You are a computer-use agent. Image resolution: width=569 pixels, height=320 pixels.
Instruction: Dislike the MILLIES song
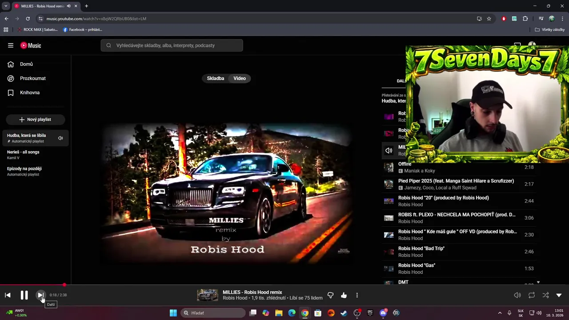[330, 295]
